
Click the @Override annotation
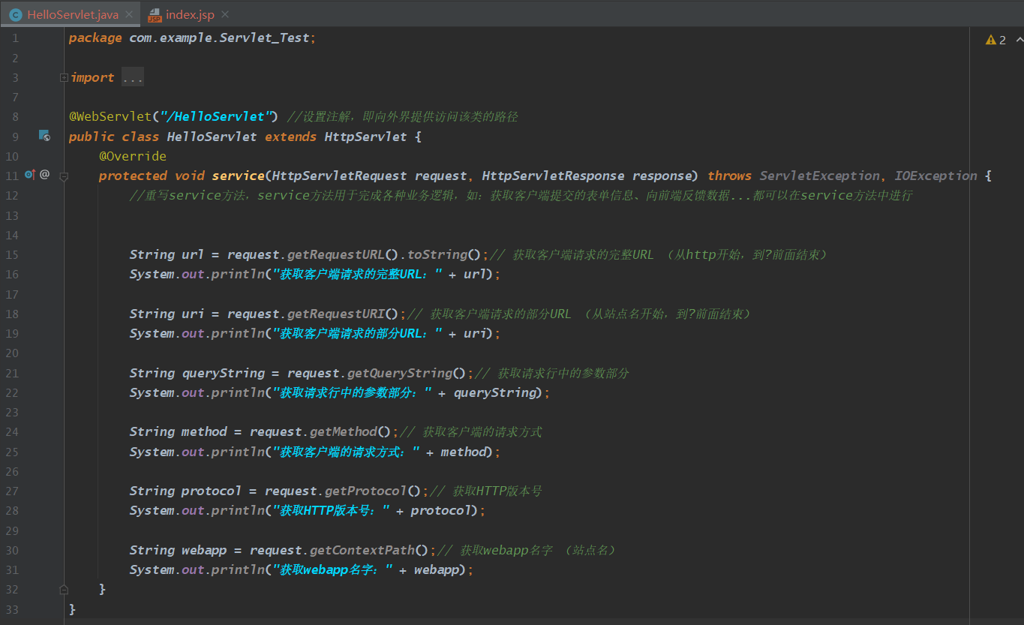pos(133,156)
